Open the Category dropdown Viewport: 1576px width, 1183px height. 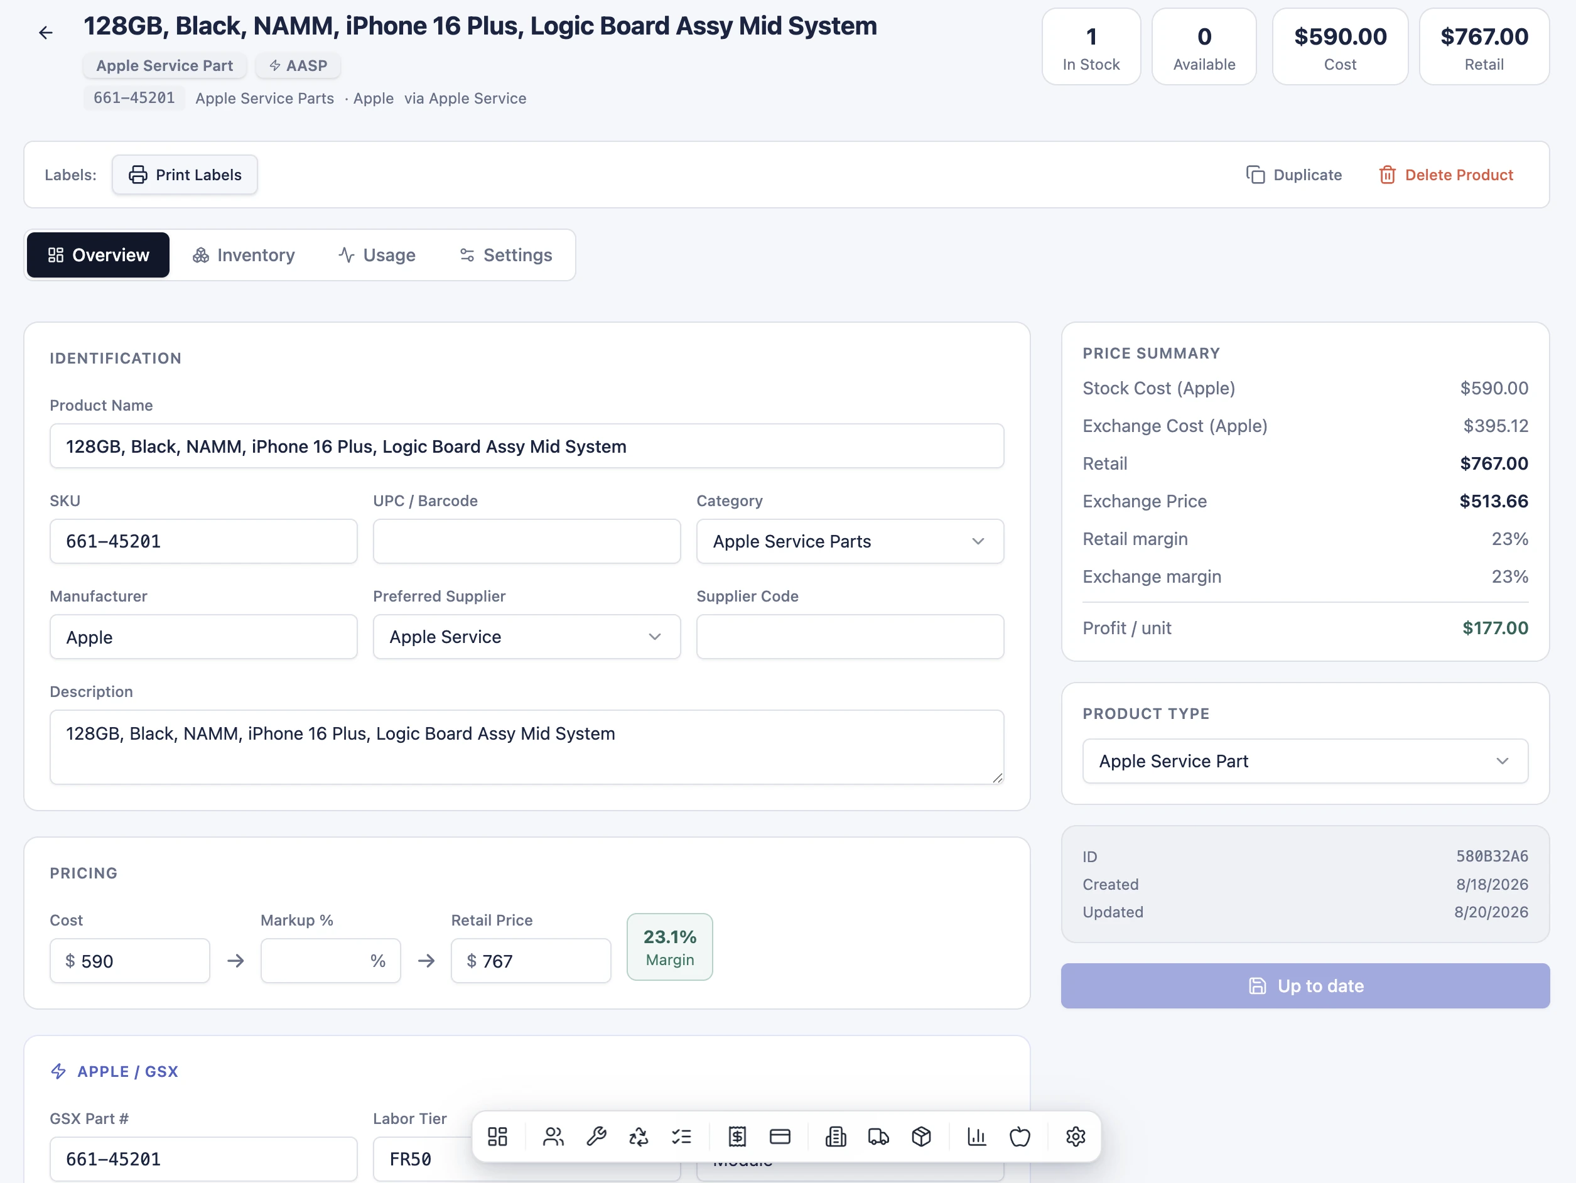850,542
